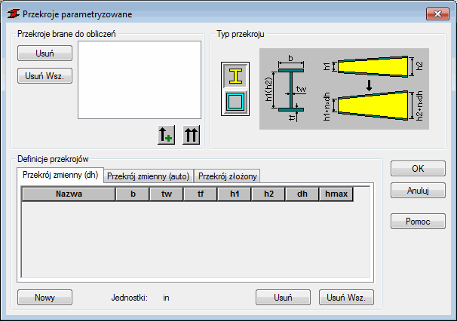
Task: Click the tf column header
Action: 201,194
